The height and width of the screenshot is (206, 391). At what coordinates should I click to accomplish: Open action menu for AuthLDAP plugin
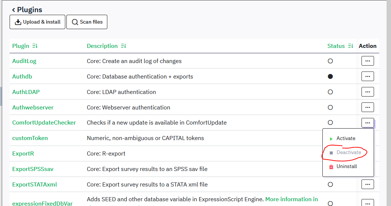click(367, 92)
